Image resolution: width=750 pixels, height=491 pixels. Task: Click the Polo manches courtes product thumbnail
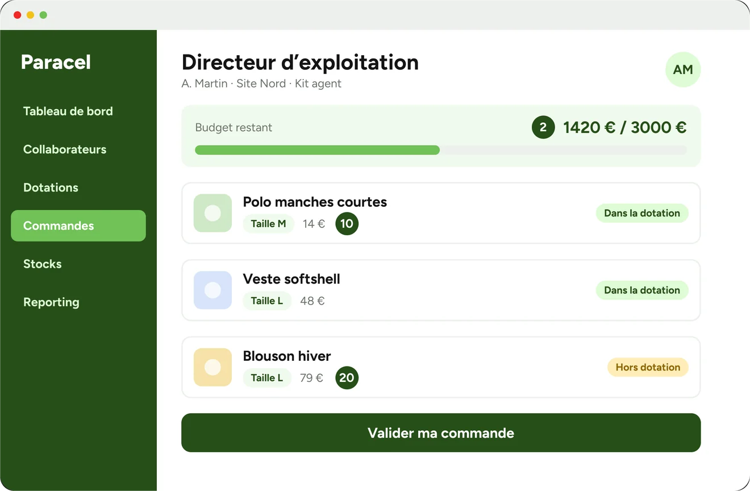click(213, 213)
